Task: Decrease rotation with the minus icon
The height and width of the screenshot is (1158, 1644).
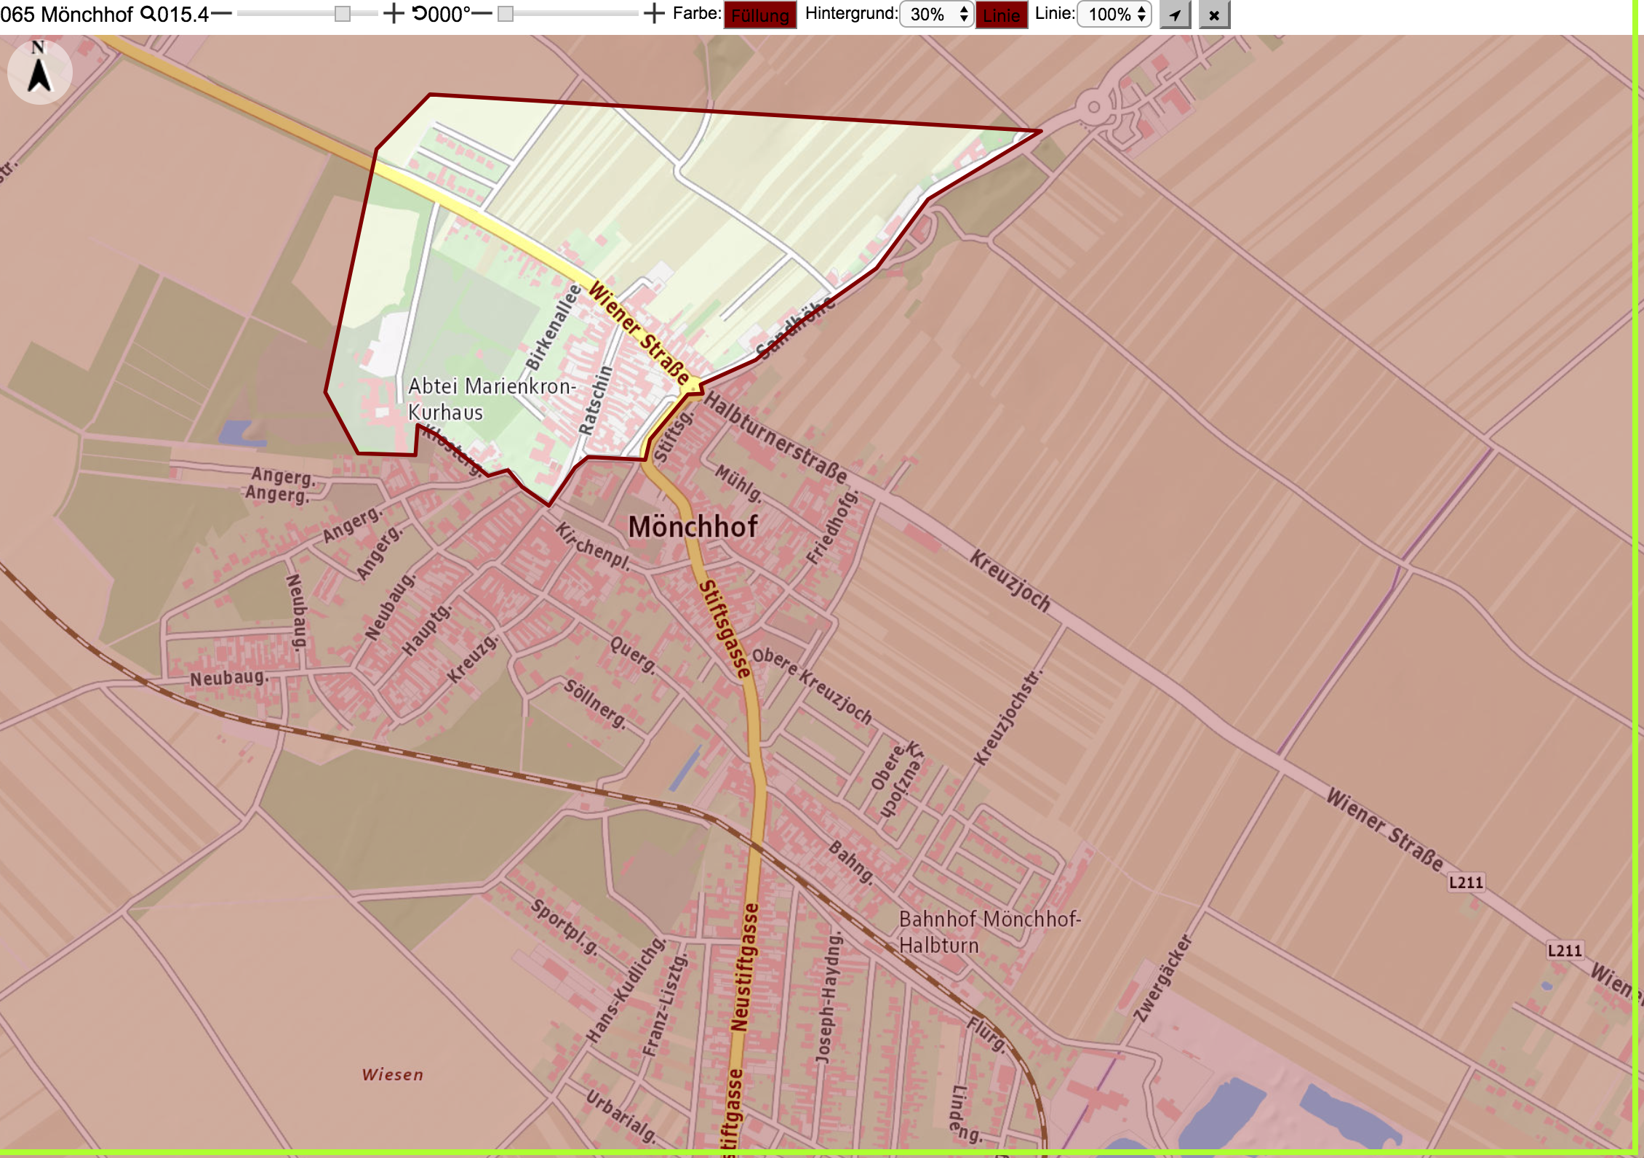Action: [x=482, y=14]
